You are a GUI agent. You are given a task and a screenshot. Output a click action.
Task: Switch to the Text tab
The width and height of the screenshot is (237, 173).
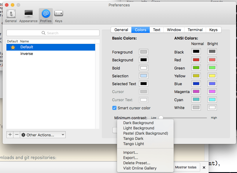click(157, 30)
